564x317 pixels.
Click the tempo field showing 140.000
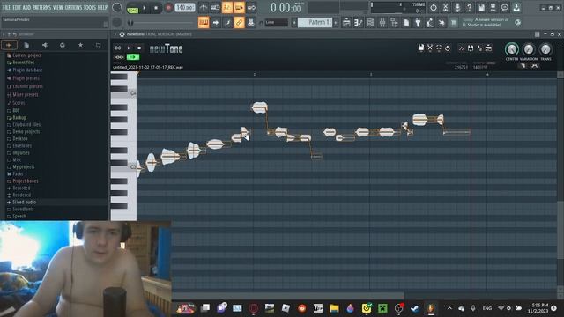[184, 8]
